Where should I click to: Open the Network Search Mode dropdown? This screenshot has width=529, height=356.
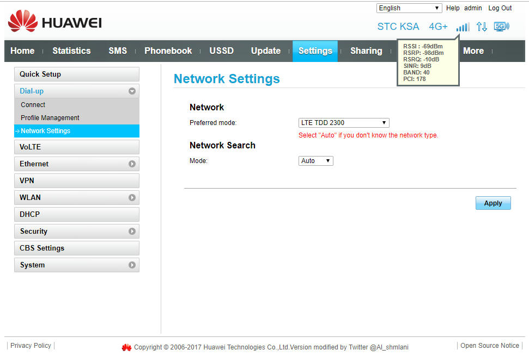(x=316, y=161)
